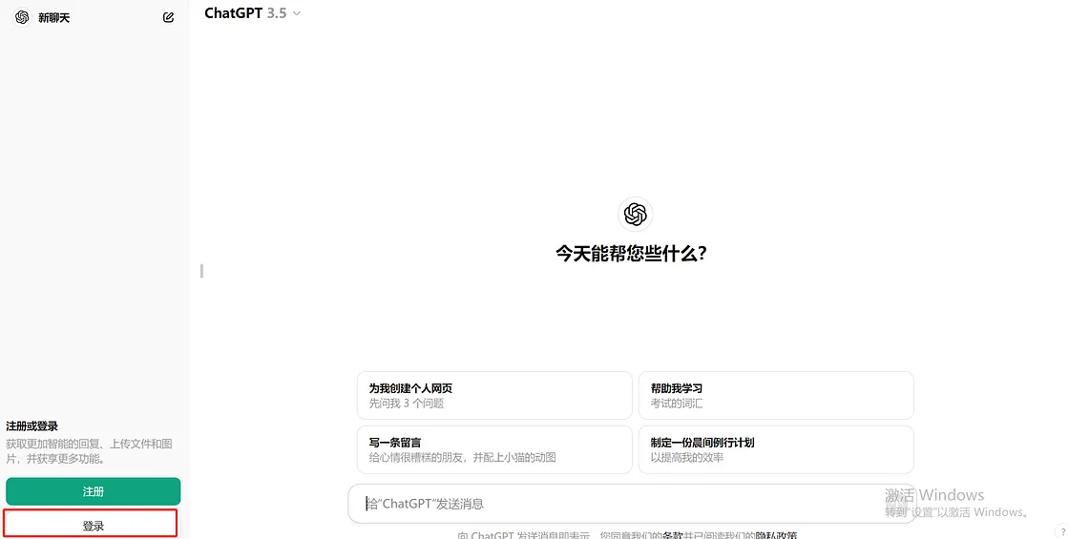Choose the 为我创建个人网页 suggestion card
This screenshot has height=539, width=1069.
pyautogui.click(x=494, y=395)
